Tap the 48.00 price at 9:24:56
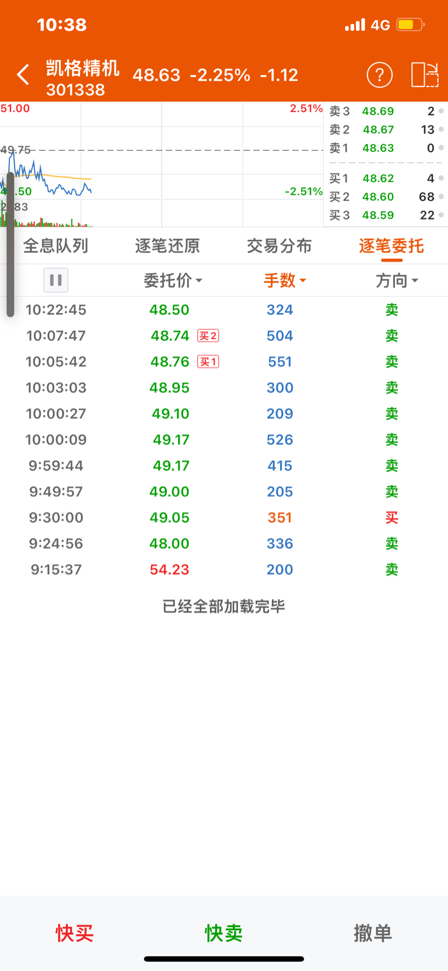Screen dimensions: 448x971 point(169,544)
